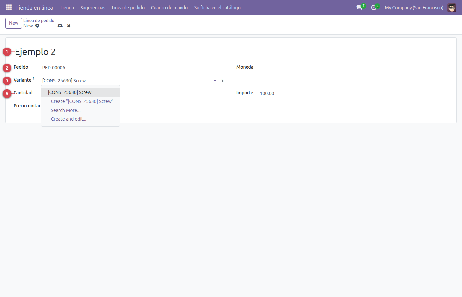The height and width of the screenshot is (297, 462).
Task: Click the Moneda label
Action: (245, 67)
